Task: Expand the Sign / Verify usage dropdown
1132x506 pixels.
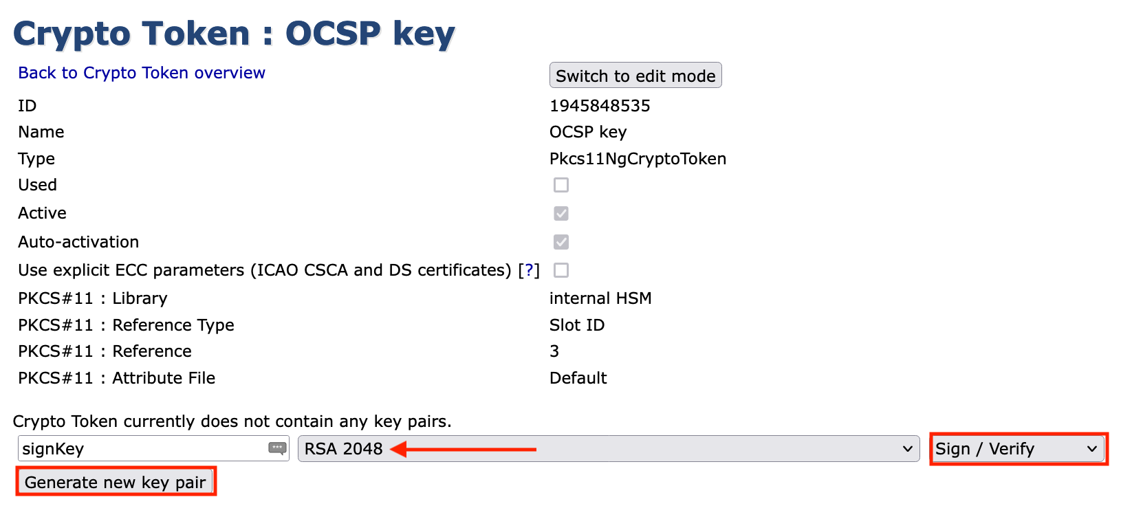Action: 1018,449
